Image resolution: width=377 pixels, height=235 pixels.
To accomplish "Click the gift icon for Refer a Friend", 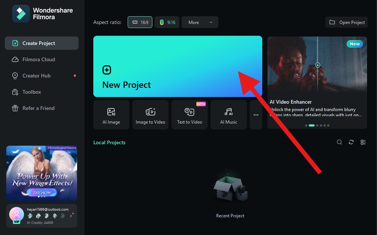I will click(x=15, y=108).
